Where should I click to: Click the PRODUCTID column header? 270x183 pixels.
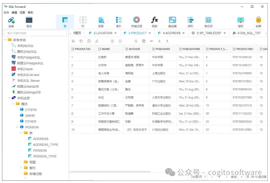83,49
